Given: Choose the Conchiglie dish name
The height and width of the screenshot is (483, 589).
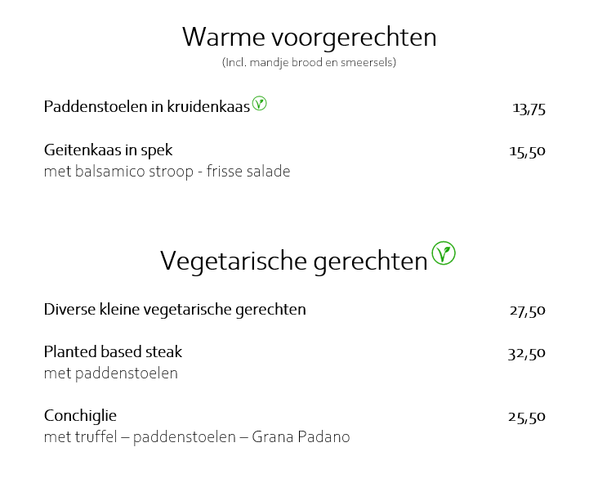Looking at the screenshot, I should click(x=80, y=416).
